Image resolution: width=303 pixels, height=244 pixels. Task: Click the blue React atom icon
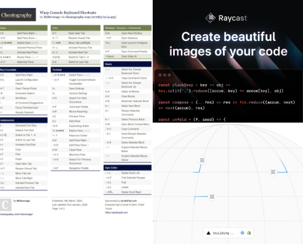pos(242,233)
